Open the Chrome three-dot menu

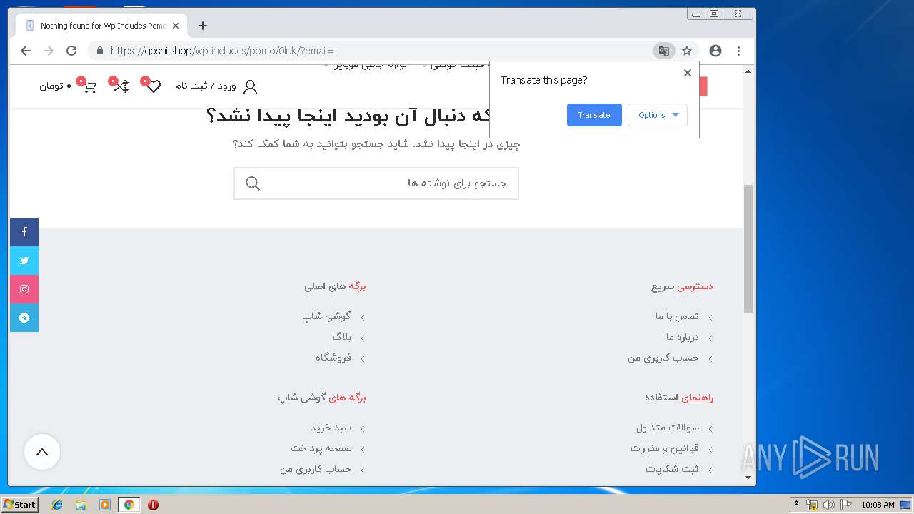[x=738, y=51]
